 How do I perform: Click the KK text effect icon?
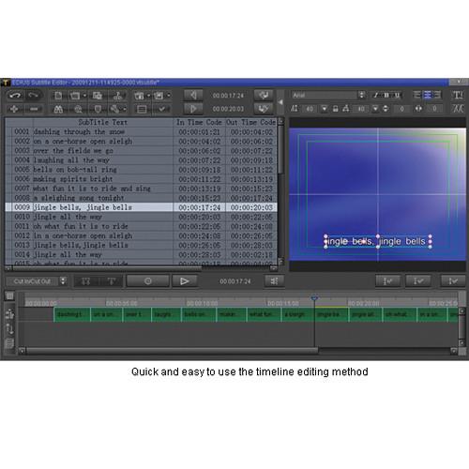click(x=458, y=109)
